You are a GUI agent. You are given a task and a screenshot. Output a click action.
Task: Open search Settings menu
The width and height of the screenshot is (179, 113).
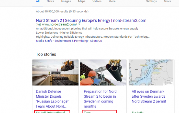pyautogui.click(x=151, y=2)
